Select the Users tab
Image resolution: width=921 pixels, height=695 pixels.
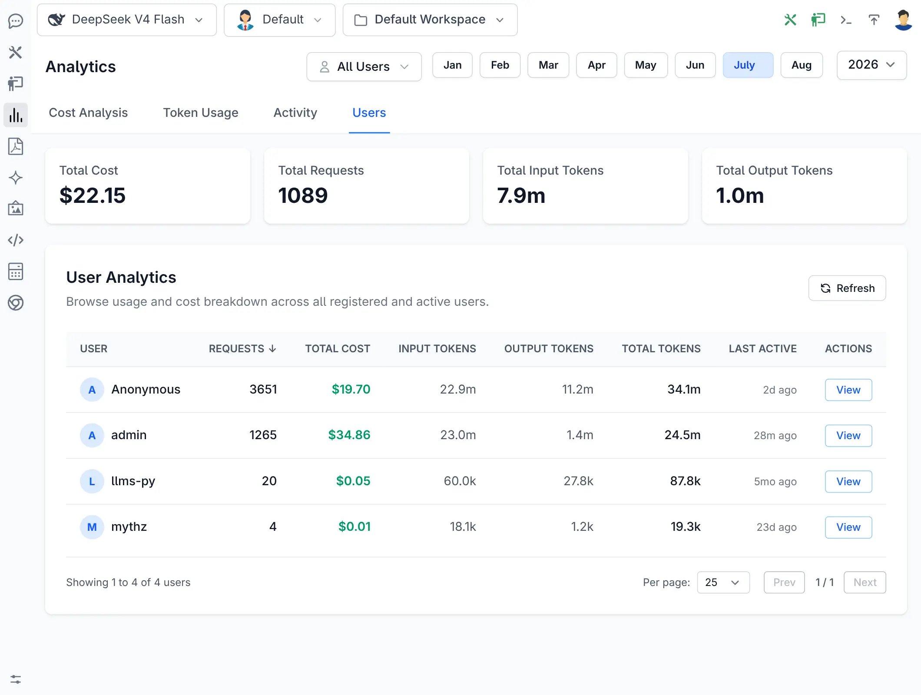[x=369, y=113]
